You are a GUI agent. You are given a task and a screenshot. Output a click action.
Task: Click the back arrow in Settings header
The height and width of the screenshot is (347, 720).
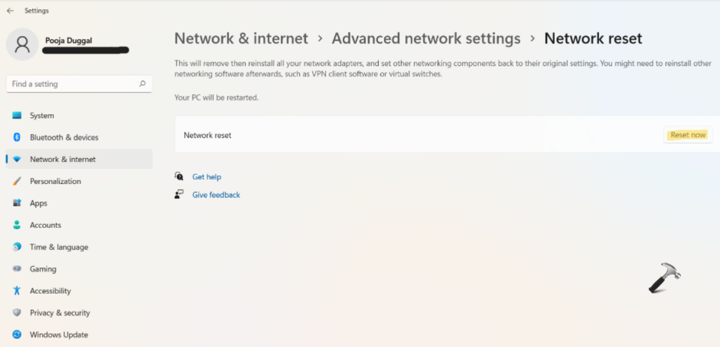[x=10, y=11]
